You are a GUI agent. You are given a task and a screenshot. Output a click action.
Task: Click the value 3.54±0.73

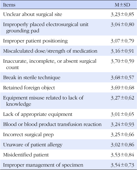click(122, 165)
